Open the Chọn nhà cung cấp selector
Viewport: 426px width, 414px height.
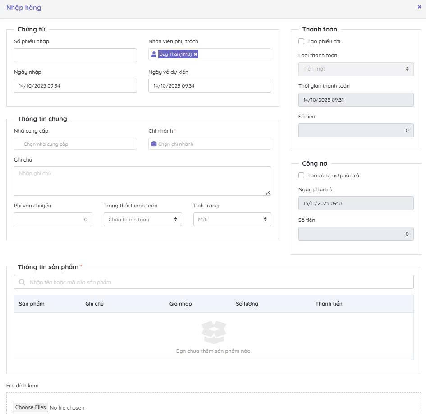(75, 144)
